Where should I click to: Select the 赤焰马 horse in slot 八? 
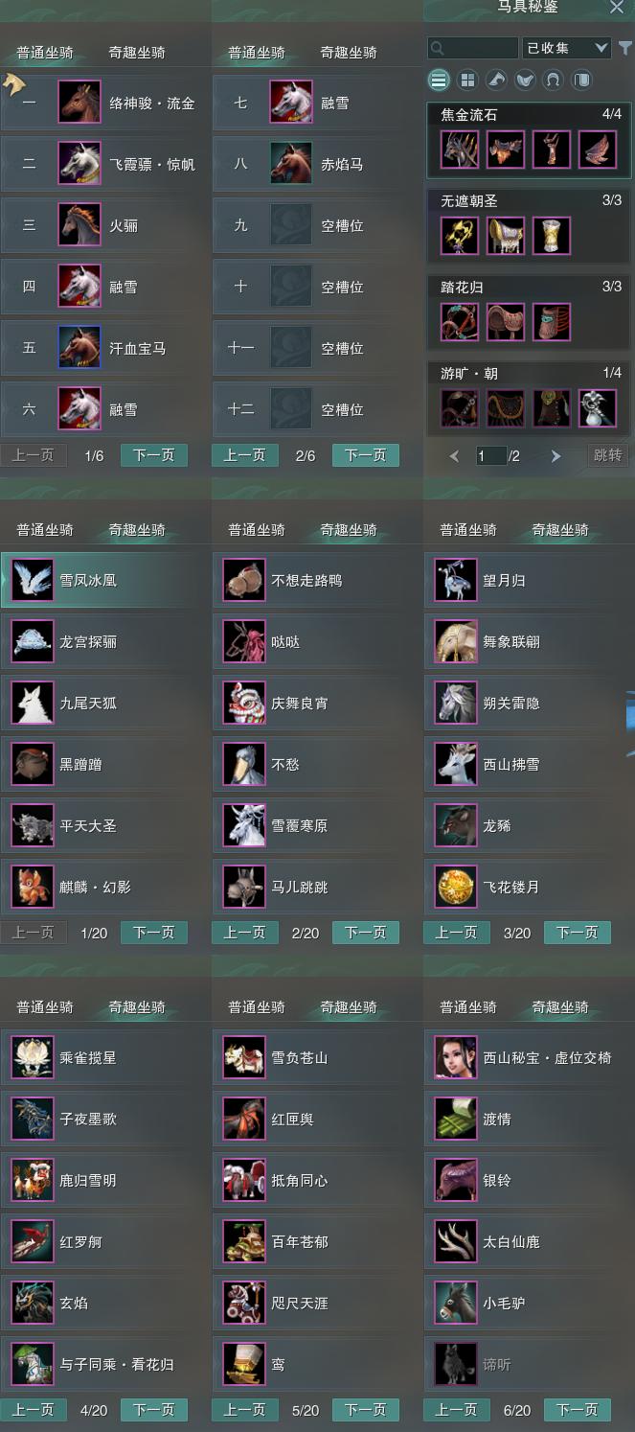(x=316, y=164)
